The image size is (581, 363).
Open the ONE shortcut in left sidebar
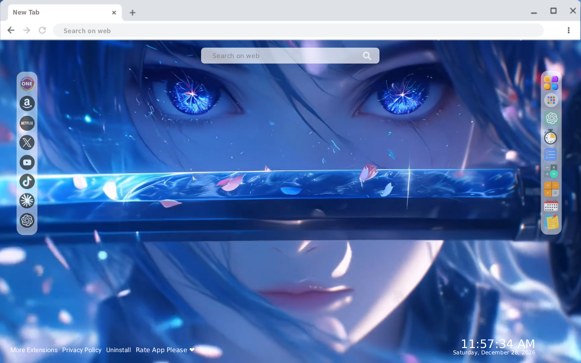coord(27,84)
